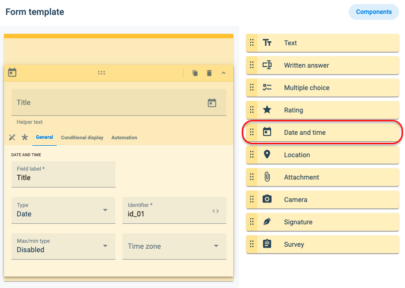Click the duplicate component icon
Viewport: 405px width, 288px height.
tap(195, 73)
